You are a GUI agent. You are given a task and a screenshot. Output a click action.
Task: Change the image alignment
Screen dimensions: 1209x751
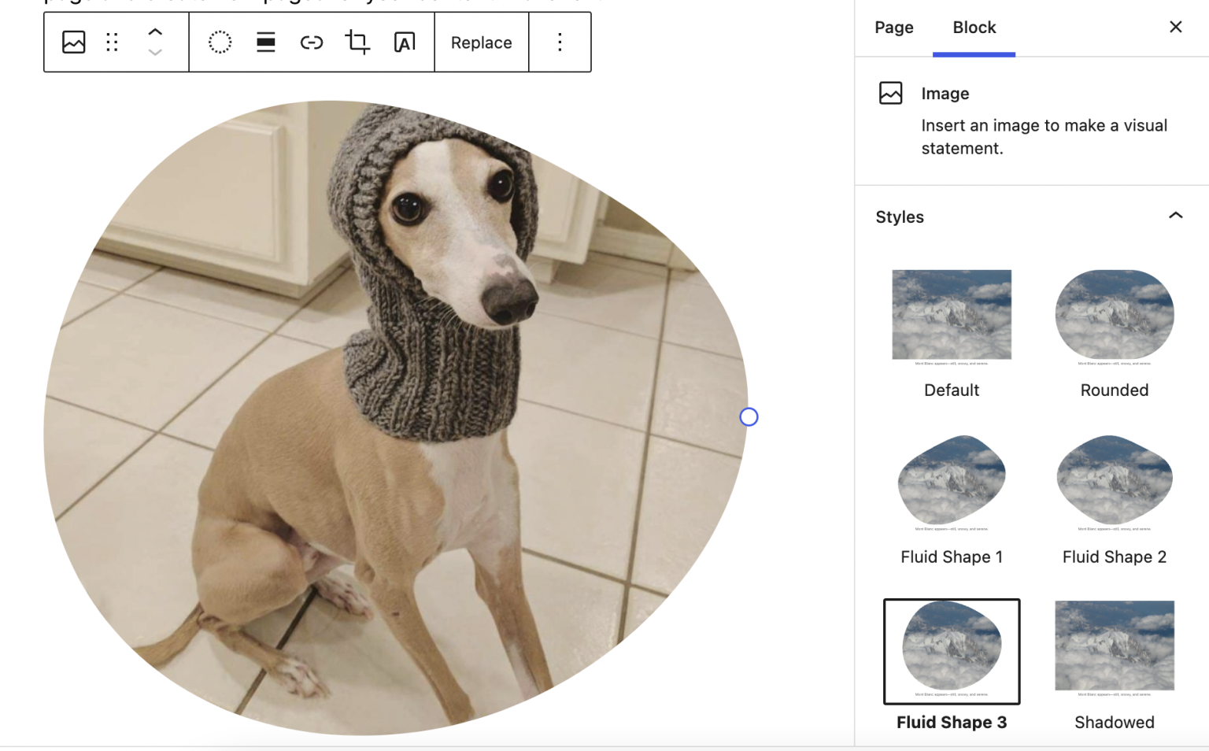[265, 43]
